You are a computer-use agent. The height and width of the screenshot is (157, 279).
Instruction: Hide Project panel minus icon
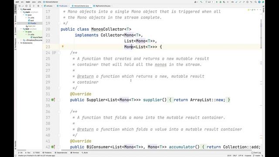(42, 6)
